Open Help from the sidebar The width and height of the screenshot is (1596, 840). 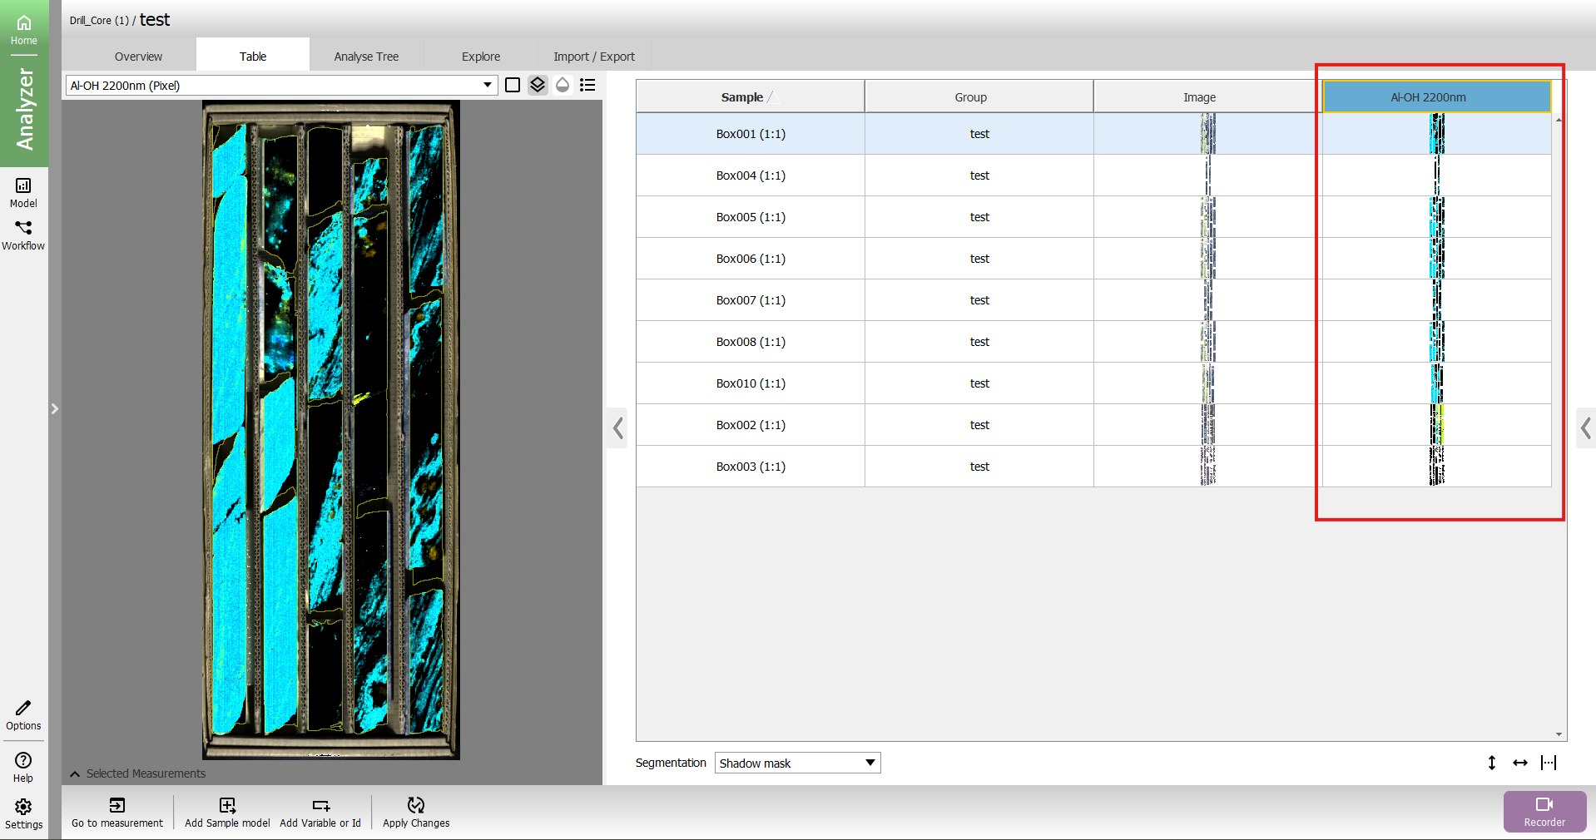tap(23, 767)
